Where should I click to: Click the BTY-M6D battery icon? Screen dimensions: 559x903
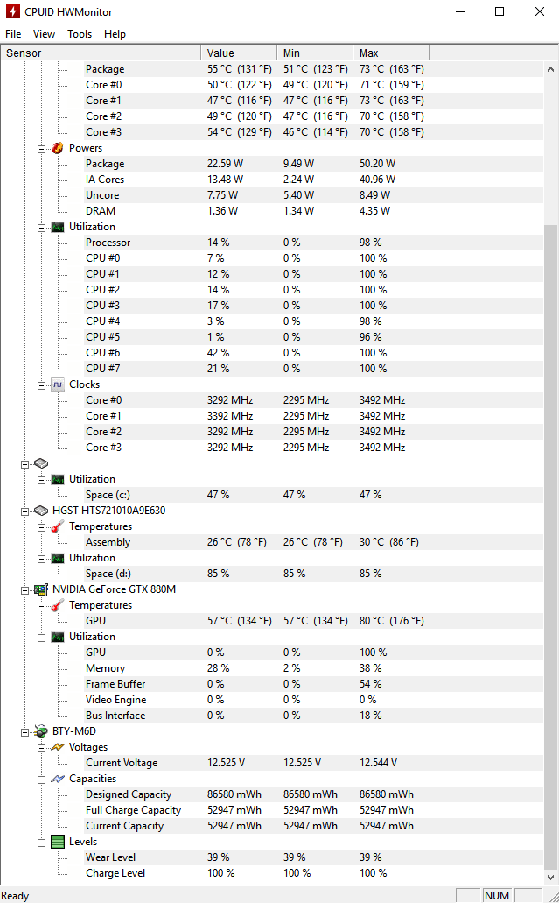coord(40,731)
